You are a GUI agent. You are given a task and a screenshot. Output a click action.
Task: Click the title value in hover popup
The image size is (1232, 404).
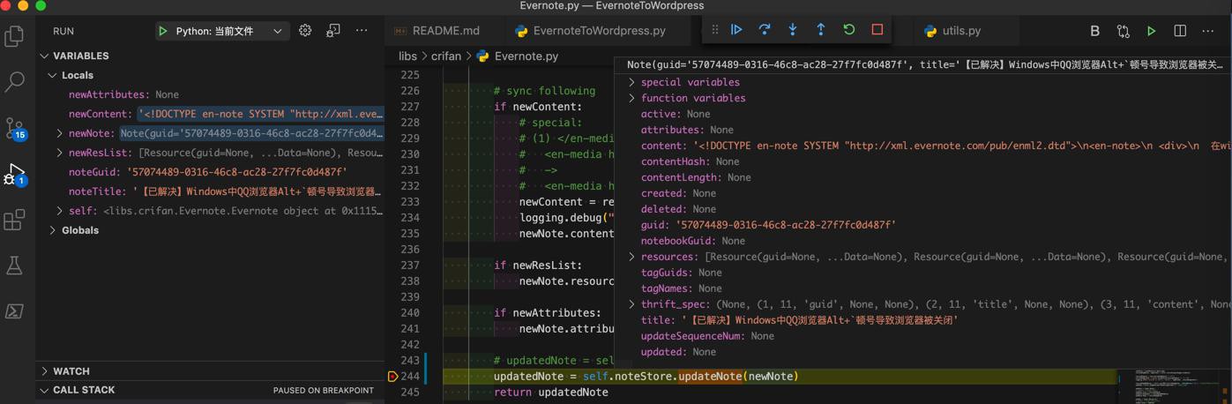[820, 320]
